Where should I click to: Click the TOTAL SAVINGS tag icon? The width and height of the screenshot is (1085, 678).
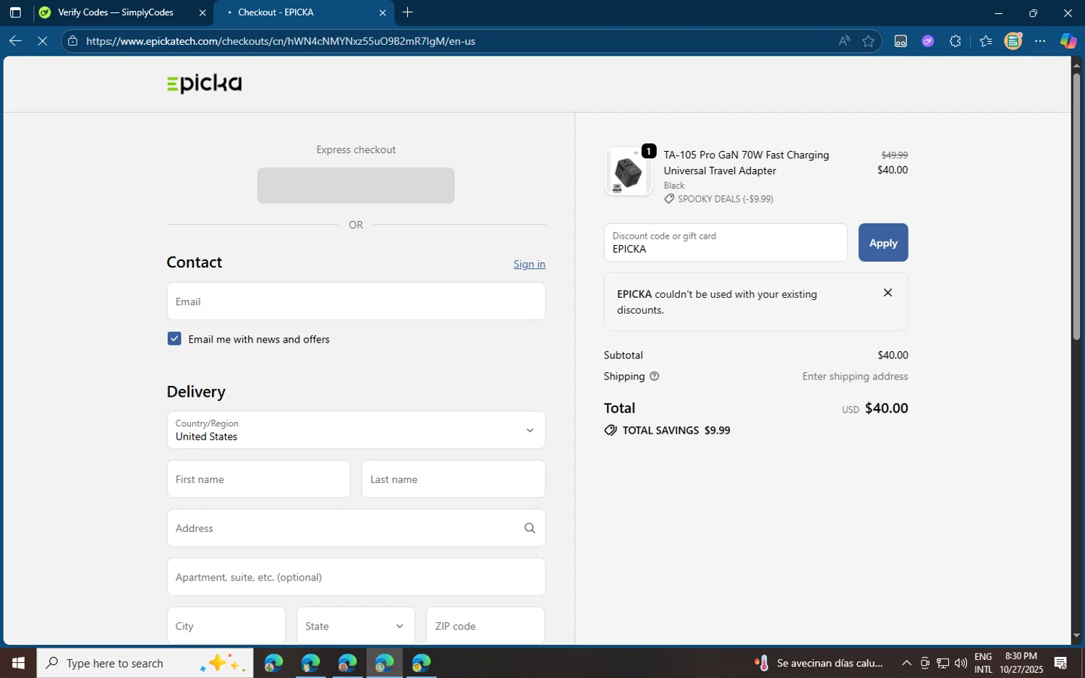[610, 430]
